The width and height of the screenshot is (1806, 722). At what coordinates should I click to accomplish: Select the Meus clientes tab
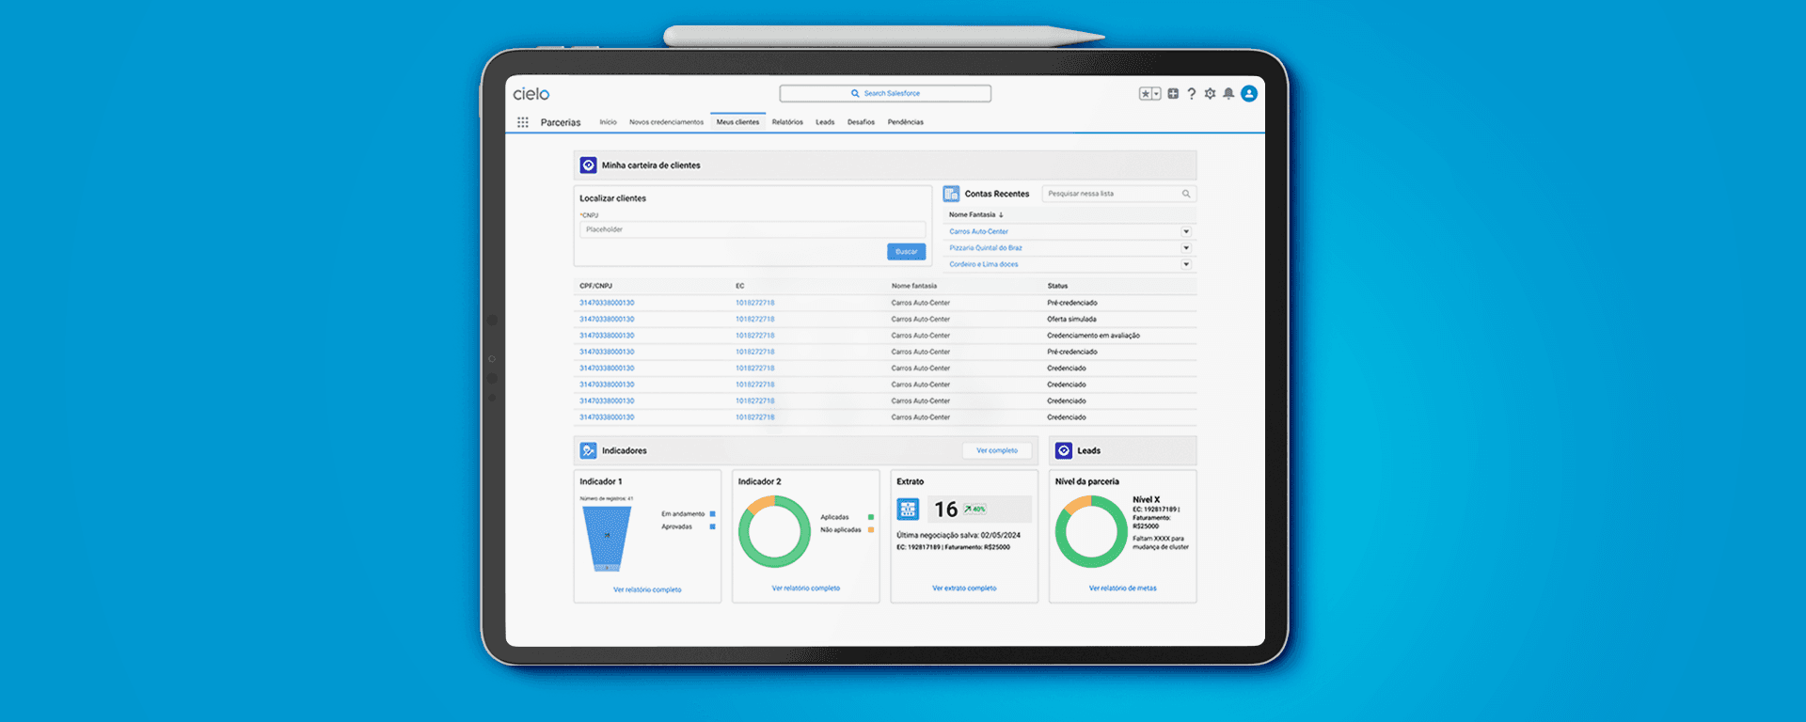tap(737, 122)
